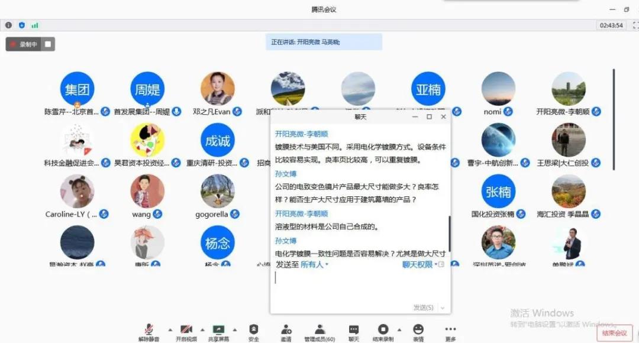This screenshot has width=639, height=343.
Task: Click the blue security shield status icon
Action: (x=22, y=25)
